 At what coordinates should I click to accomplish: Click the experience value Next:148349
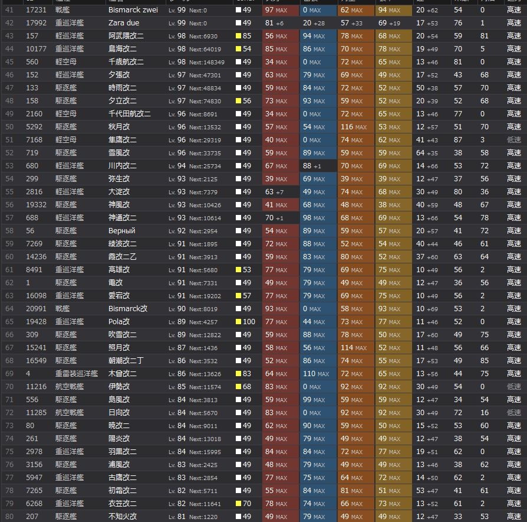click(207, 63)
